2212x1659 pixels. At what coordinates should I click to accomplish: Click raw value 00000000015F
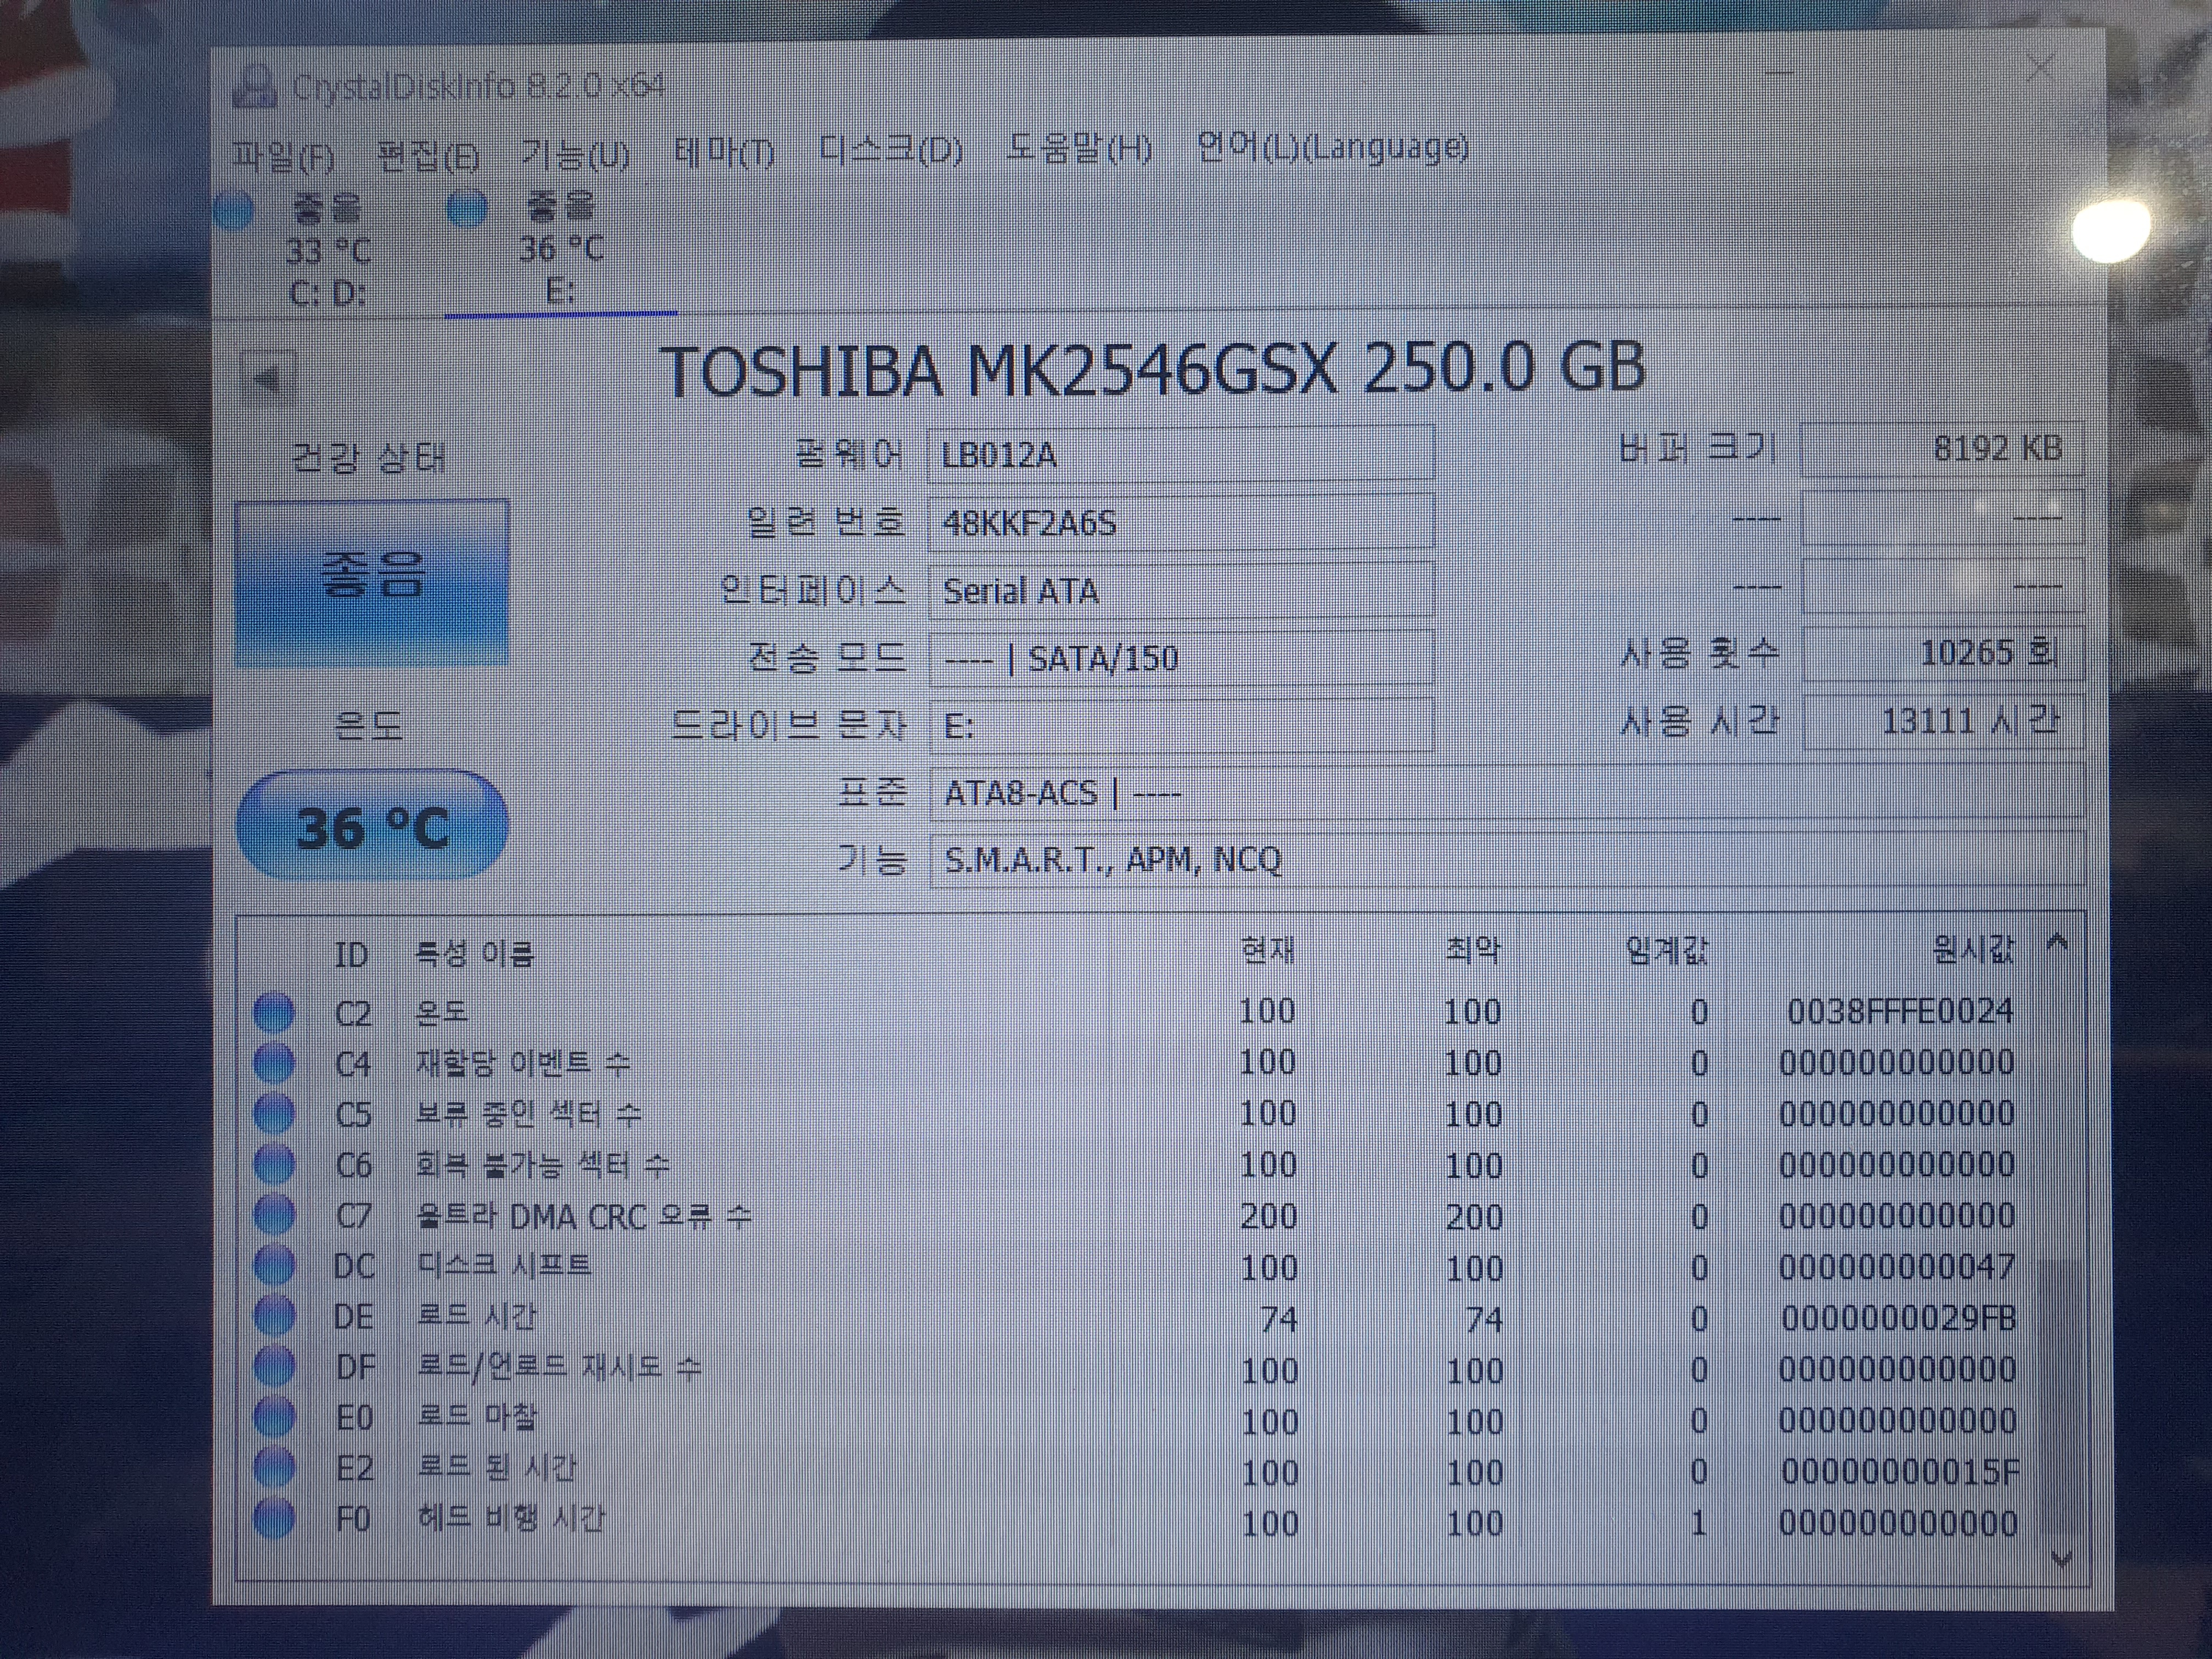[x=1900, y=1471]
